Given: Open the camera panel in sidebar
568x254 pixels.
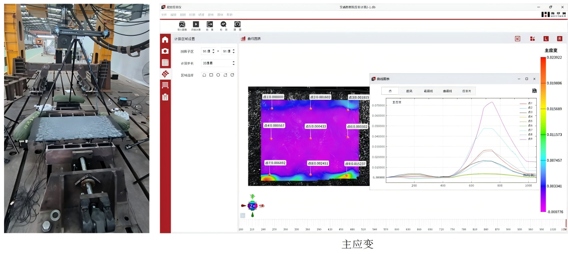Looking at the screenshot, I should (165, 51).
